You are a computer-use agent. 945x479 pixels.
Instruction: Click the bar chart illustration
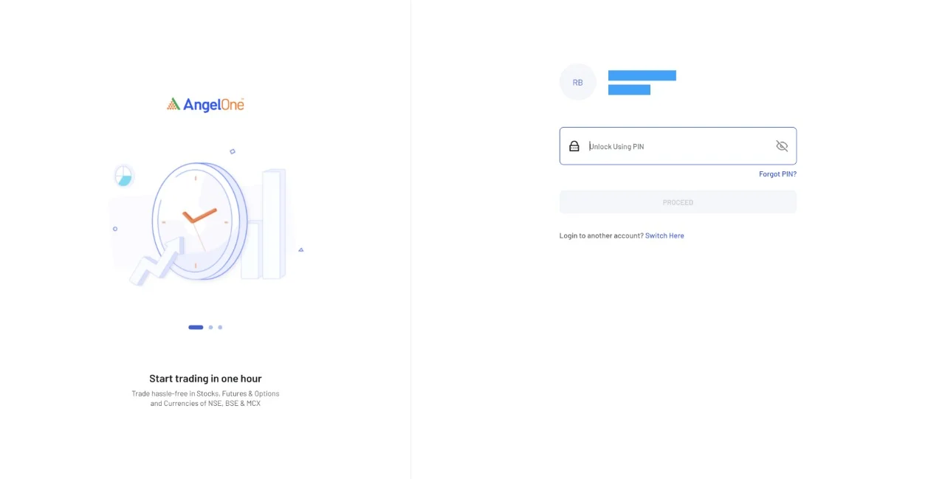[270, 224]
